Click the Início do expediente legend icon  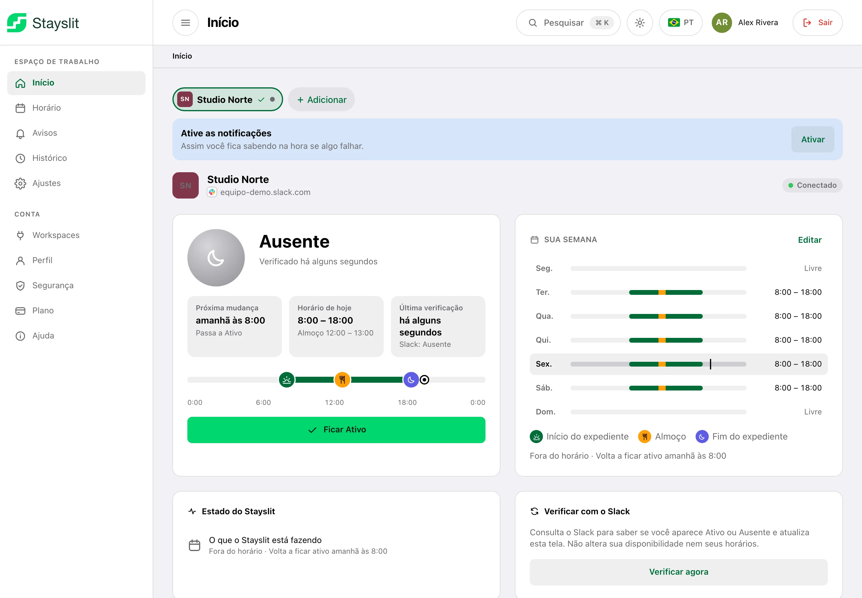[x=536, y=437]
